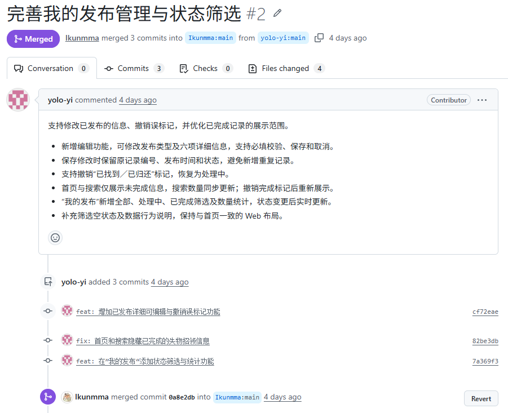Click the Files changed diff icon

(253, 69)
